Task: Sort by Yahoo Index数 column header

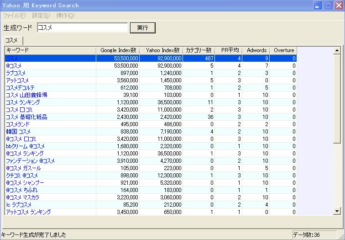Action: 161,50
